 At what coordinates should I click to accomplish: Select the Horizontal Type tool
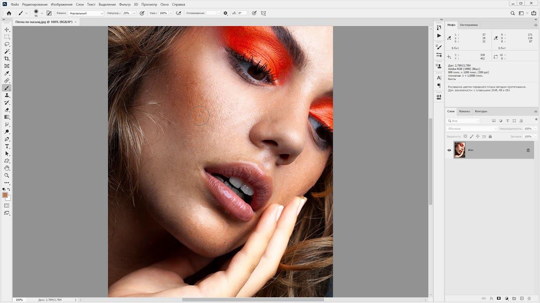(7, 146)
